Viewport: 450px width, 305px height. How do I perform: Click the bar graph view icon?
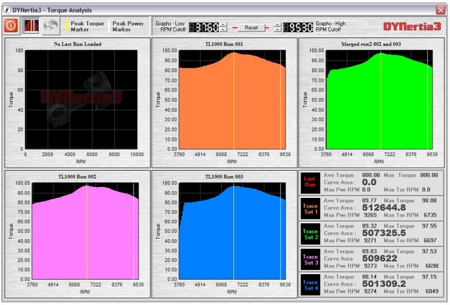click(31, 25)
